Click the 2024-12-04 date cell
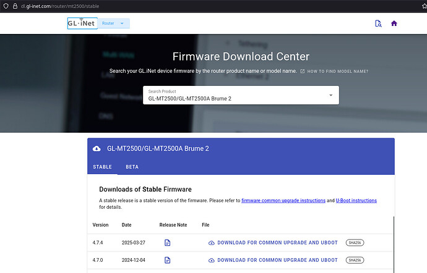This screenshot has height=273, width=427. [134, 260]
